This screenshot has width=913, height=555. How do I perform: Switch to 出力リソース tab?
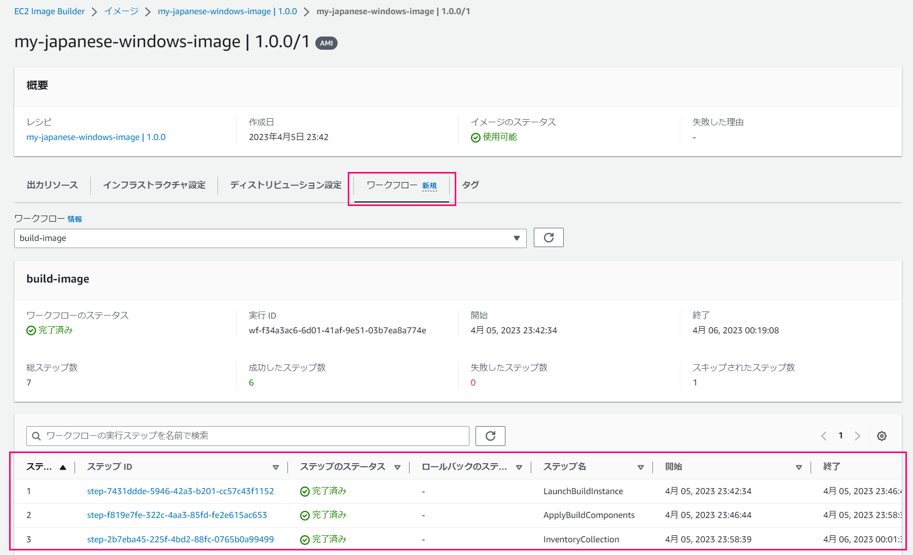tap(52, 185)
